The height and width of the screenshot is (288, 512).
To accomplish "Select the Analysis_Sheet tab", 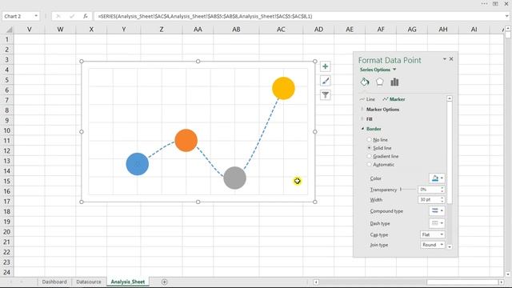I will (x=128, y=282).
